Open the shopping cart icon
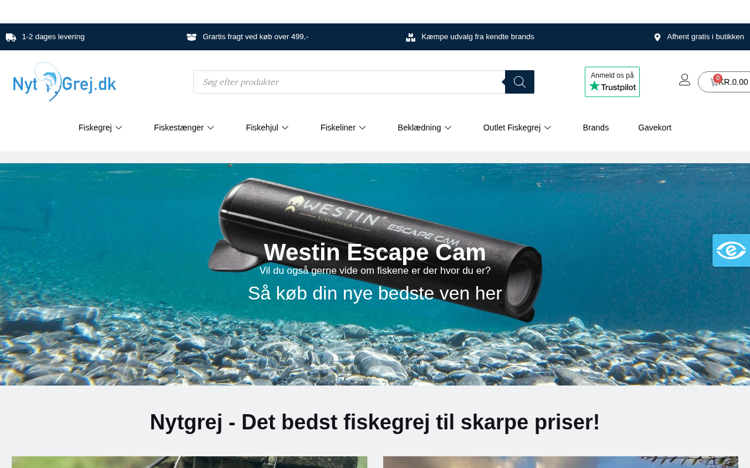 click(x=714, y=82)
